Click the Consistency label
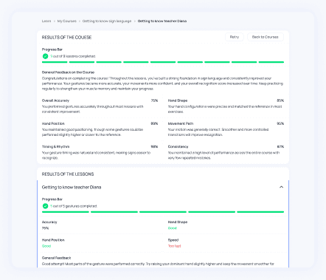The width and height of the screenshot is (326, 280). click(178, 146)
